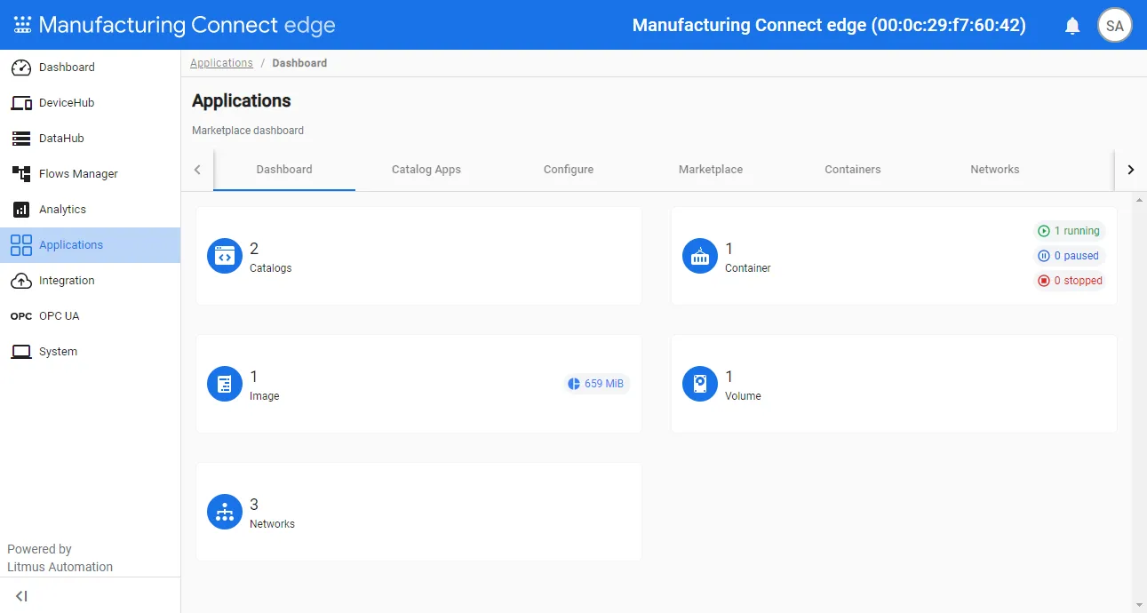Click the 'Dashboard' breadcrumb text
The height and width of the screenshot is (613, 1147).
[299, 63]
